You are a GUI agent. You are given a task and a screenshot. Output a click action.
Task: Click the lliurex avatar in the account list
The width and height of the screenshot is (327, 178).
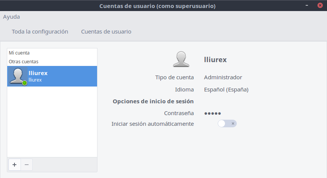(x=18, y=76)
